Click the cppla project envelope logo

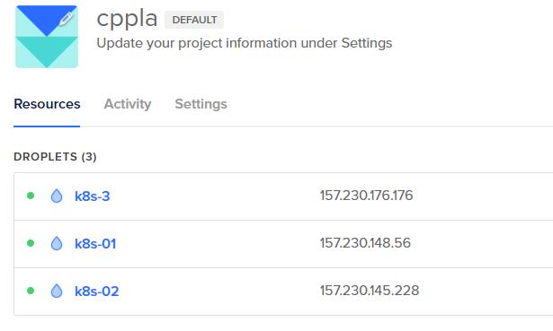47,37
